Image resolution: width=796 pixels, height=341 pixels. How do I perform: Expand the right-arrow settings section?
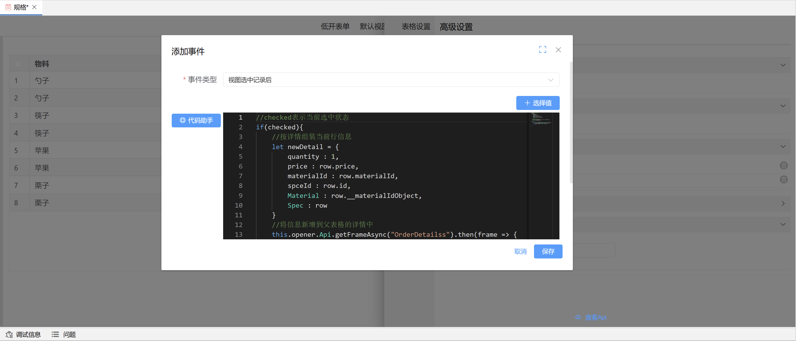click(x=783, y=204)
